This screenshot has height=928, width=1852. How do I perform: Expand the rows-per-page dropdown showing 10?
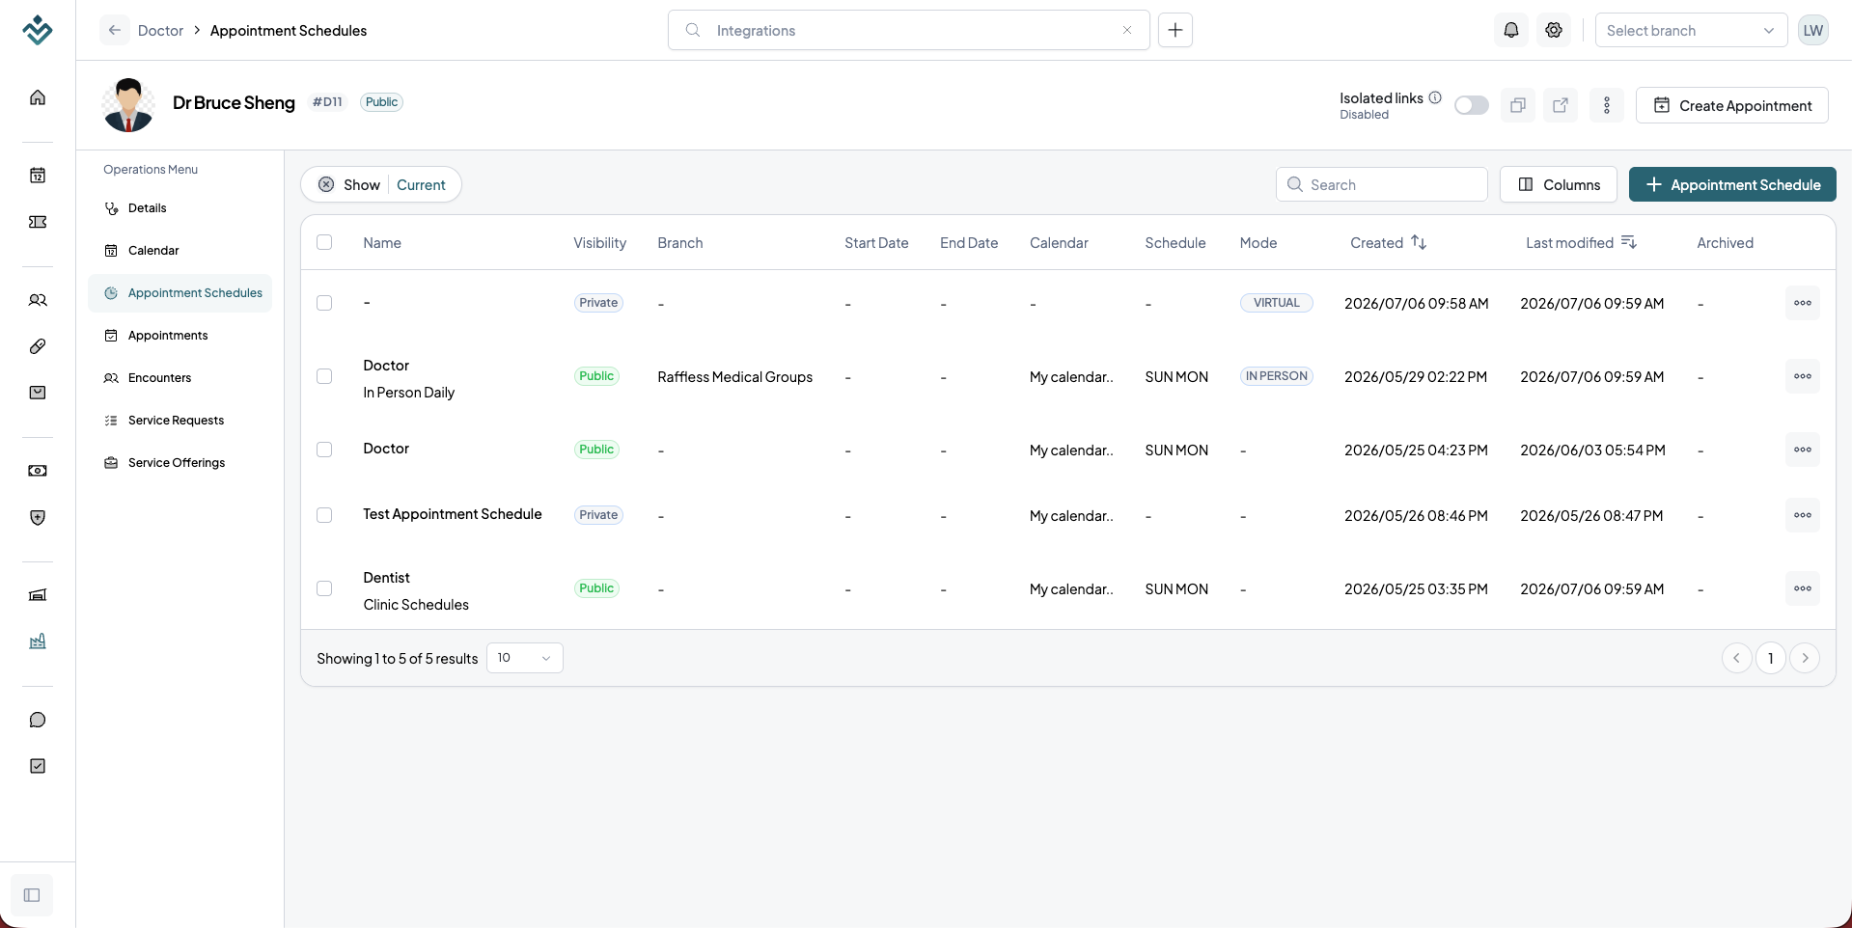tap(525, 658)
